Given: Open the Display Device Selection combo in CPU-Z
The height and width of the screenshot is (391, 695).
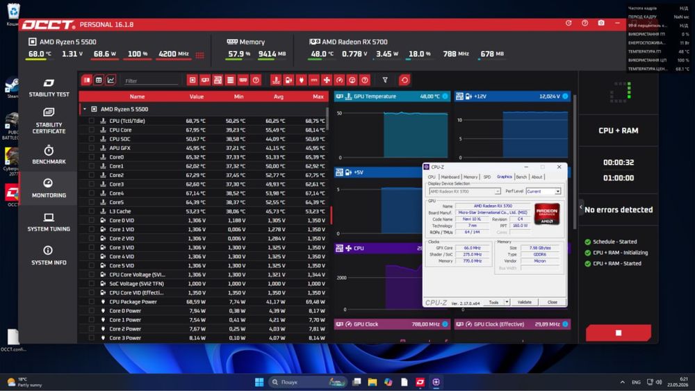Looking at the screenshot, I should 464,191.
